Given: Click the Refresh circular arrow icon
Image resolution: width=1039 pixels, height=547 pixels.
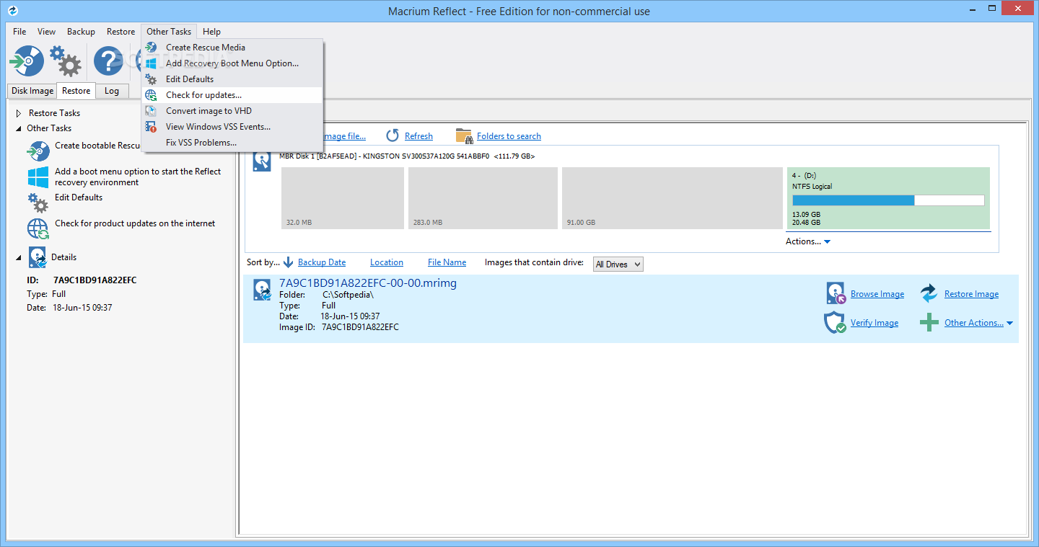Looking at the screenshot, I should click(x=393, y=135).
